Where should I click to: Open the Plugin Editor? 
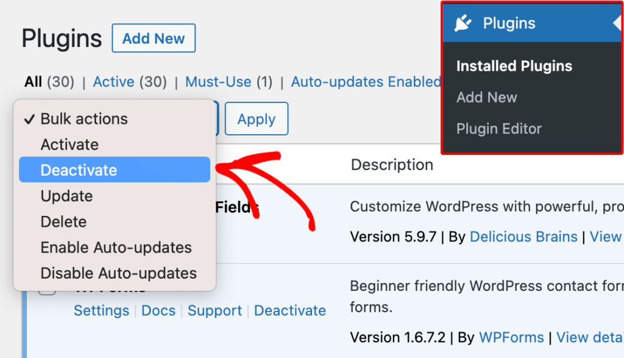click(498, 129)
